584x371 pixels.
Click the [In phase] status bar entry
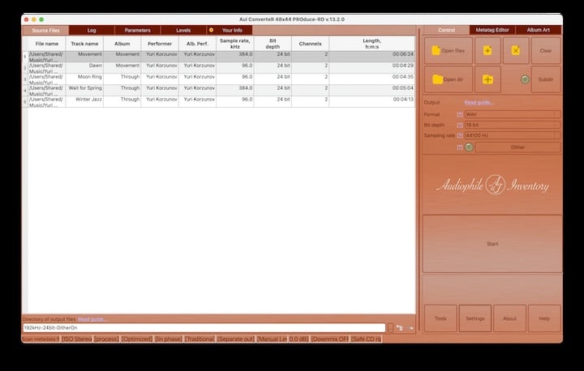[x=169, y=339]
